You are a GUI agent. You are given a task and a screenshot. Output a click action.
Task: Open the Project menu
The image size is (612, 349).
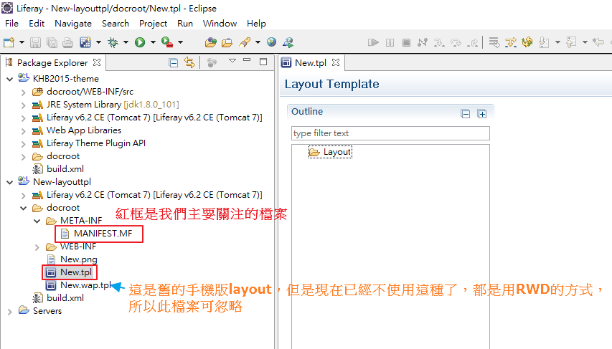[153, 24]
